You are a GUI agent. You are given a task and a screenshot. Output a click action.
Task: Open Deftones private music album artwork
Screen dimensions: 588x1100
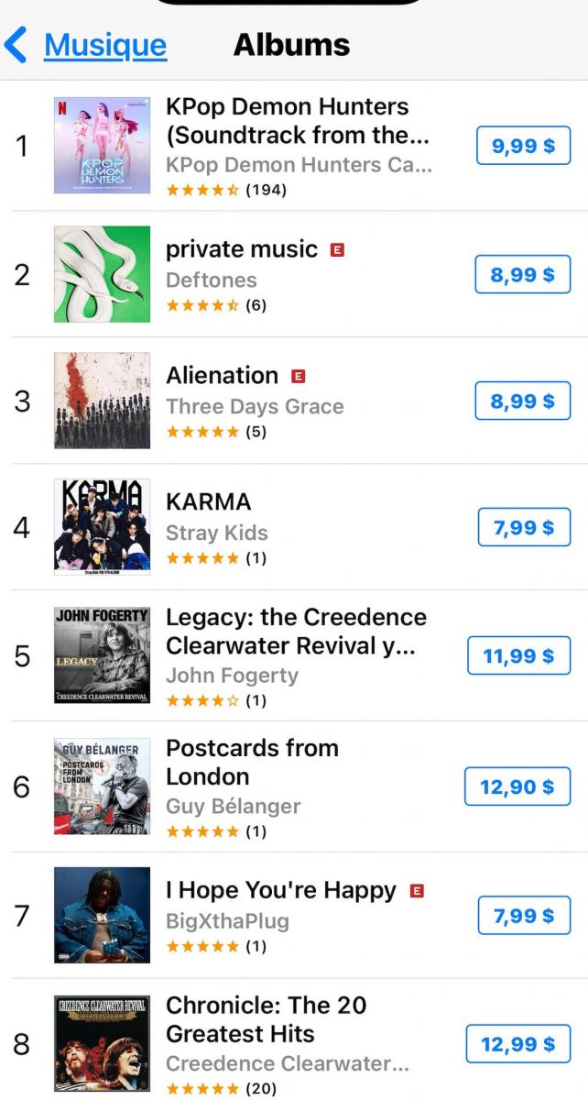102,274
